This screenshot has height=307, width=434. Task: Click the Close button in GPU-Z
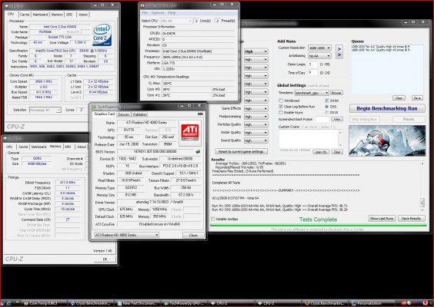193,235
